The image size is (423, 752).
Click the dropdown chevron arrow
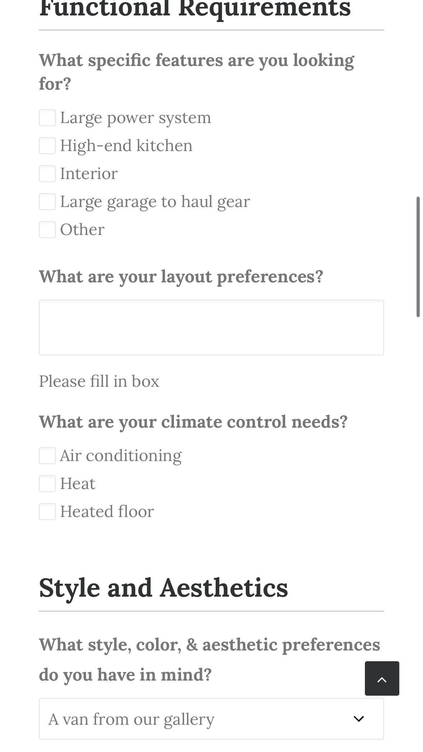click(359, 719)
